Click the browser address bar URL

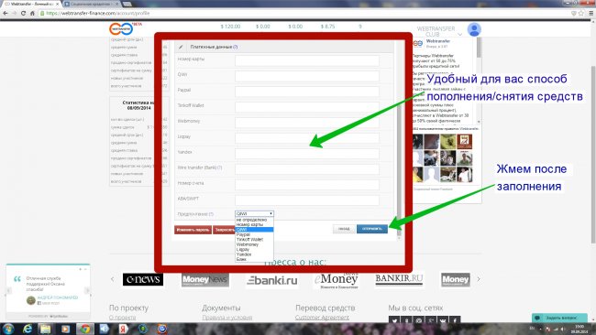[x=98, y=13]
